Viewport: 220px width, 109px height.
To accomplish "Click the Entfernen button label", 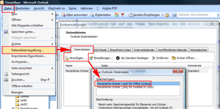I will pyautogui.click(x=163, y=58).
